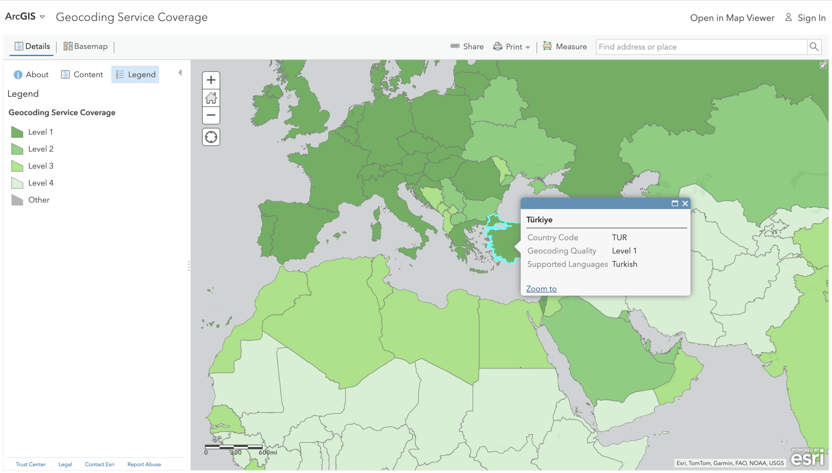Click the zoom out minus button
This screenshot has height=473, width=832.
click(211, 115)
